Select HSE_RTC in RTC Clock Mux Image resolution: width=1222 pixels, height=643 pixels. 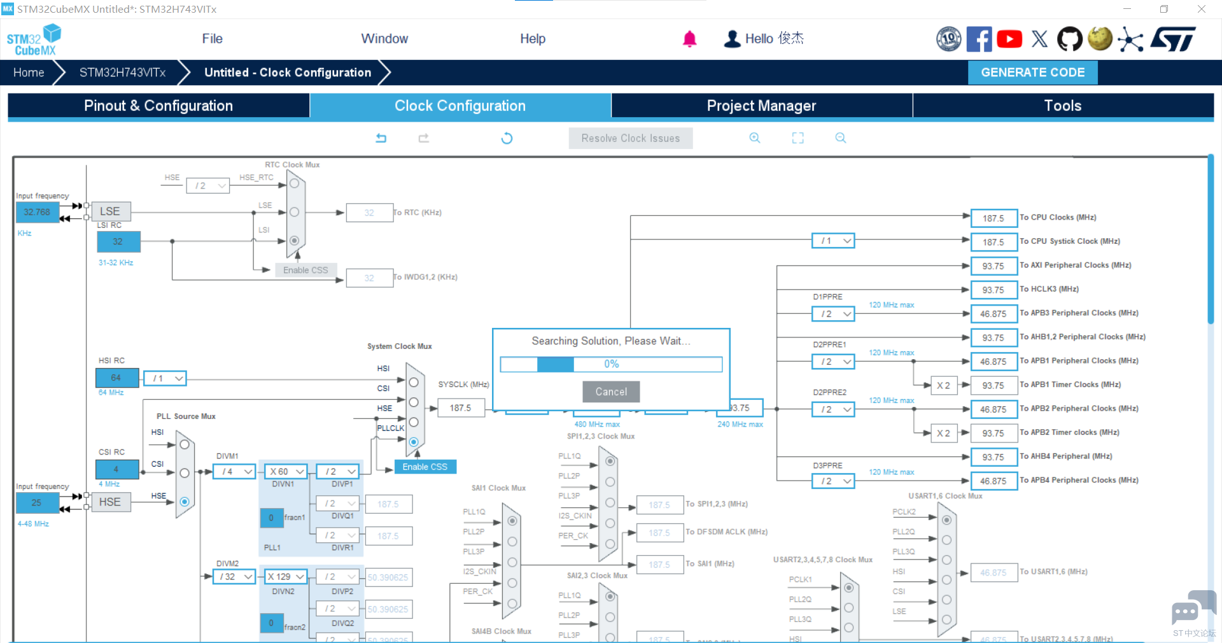[x=294, y=183]
